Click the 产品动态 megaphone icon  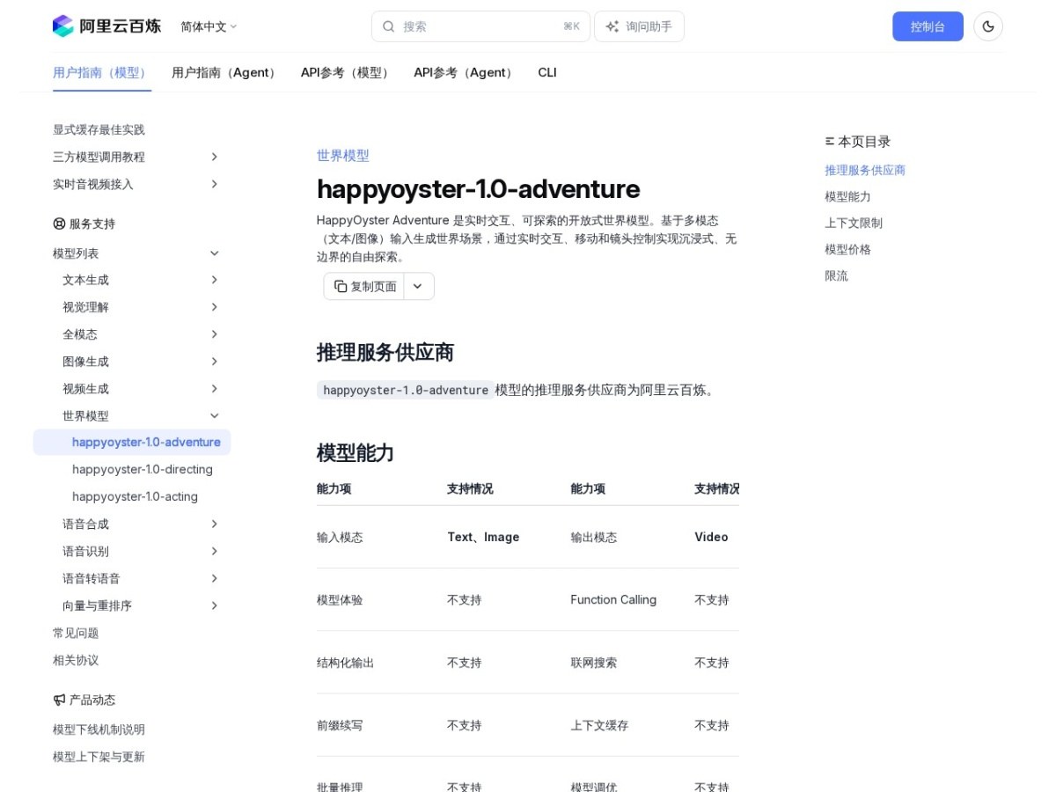[59, 700]
